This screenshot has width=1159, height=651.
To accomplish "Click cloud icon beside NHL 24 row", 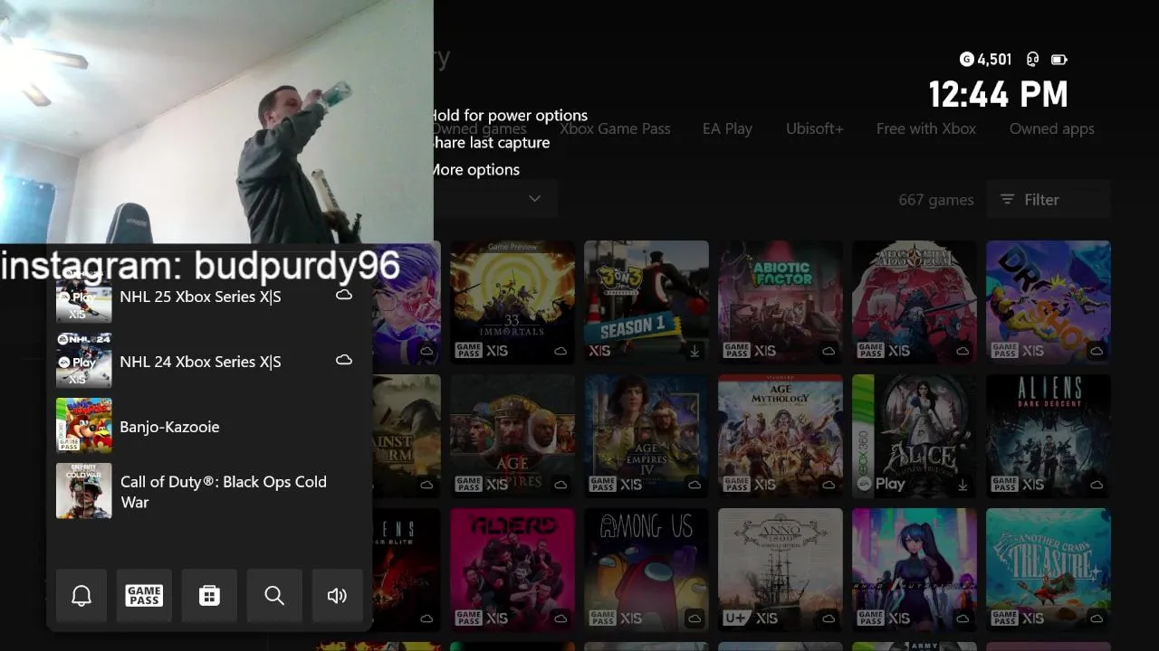I will [344, 360].
